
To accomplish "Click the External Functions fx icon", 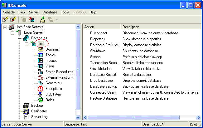I will pyautogui.click(x=41, y=77).
